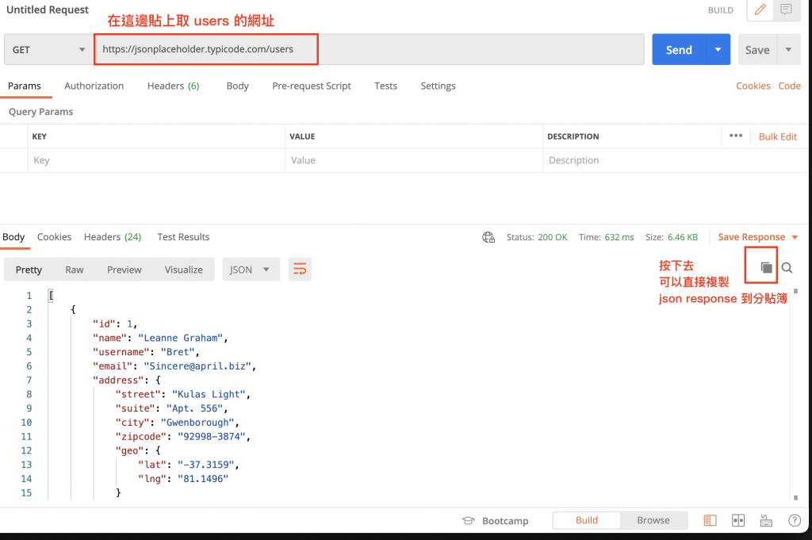This screenshot has height=540, width=812.
Task: Switch to two-pane view icon
Action: (x=738, y=520)
